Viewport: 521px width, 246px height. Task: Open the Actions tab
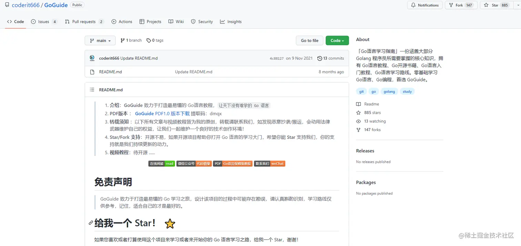pos(122,21)
